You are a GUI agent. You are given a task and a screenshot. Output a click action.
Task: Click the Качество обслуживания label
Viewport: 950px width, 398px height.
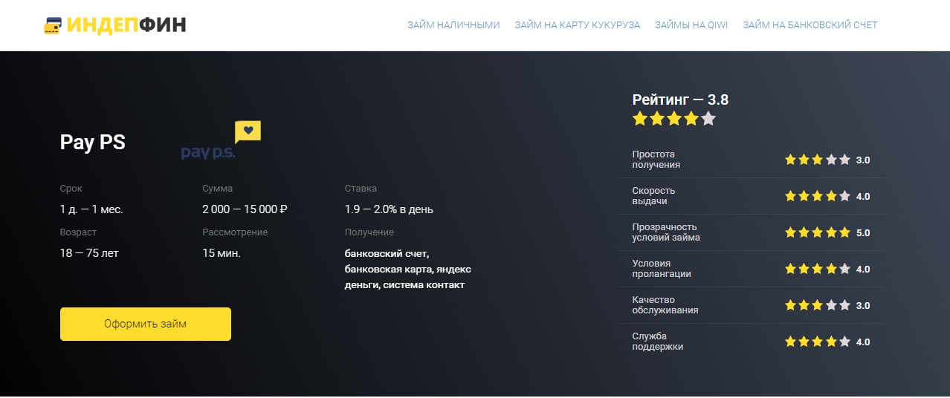coord(665,305)
